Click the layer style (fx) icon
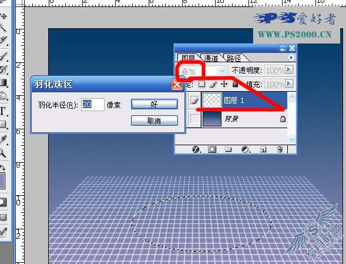The width and height of the screenshot is (346, 264). tap(196, 149)
